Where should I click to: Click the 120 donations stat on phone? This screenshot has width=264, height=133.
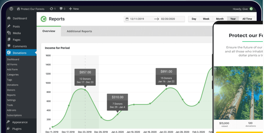tap(251, 124)
